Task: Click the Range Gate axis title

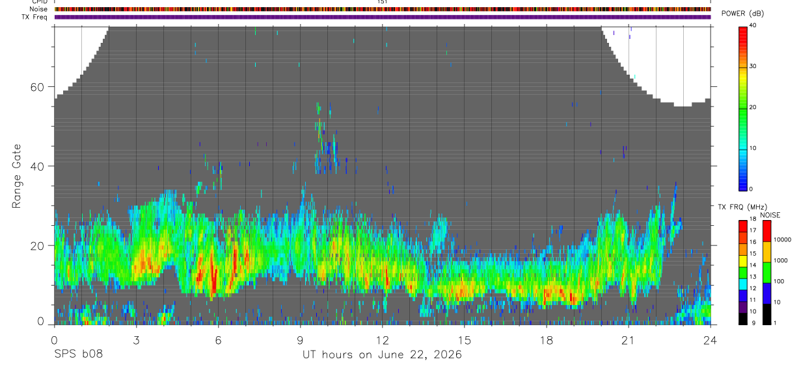Action: pos(17,176)
